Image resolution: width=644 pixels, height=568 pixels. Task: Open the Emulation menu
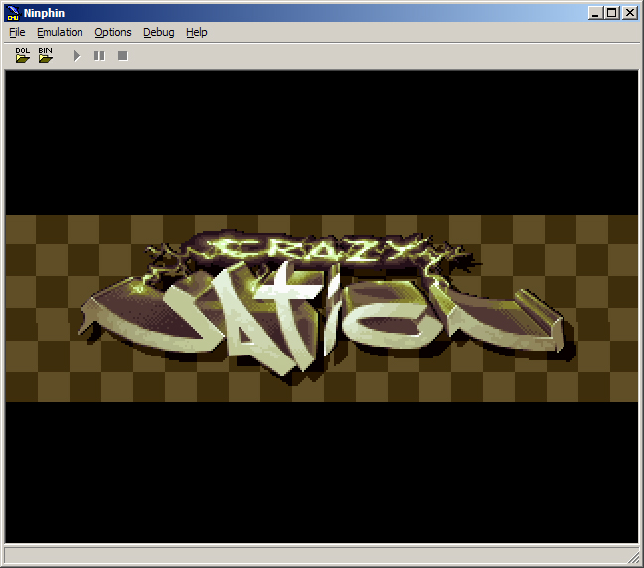[x=60, y=32]
